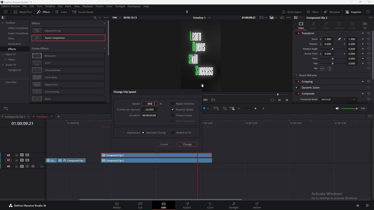Click the Duration timecode field

(x=149, y=116)
